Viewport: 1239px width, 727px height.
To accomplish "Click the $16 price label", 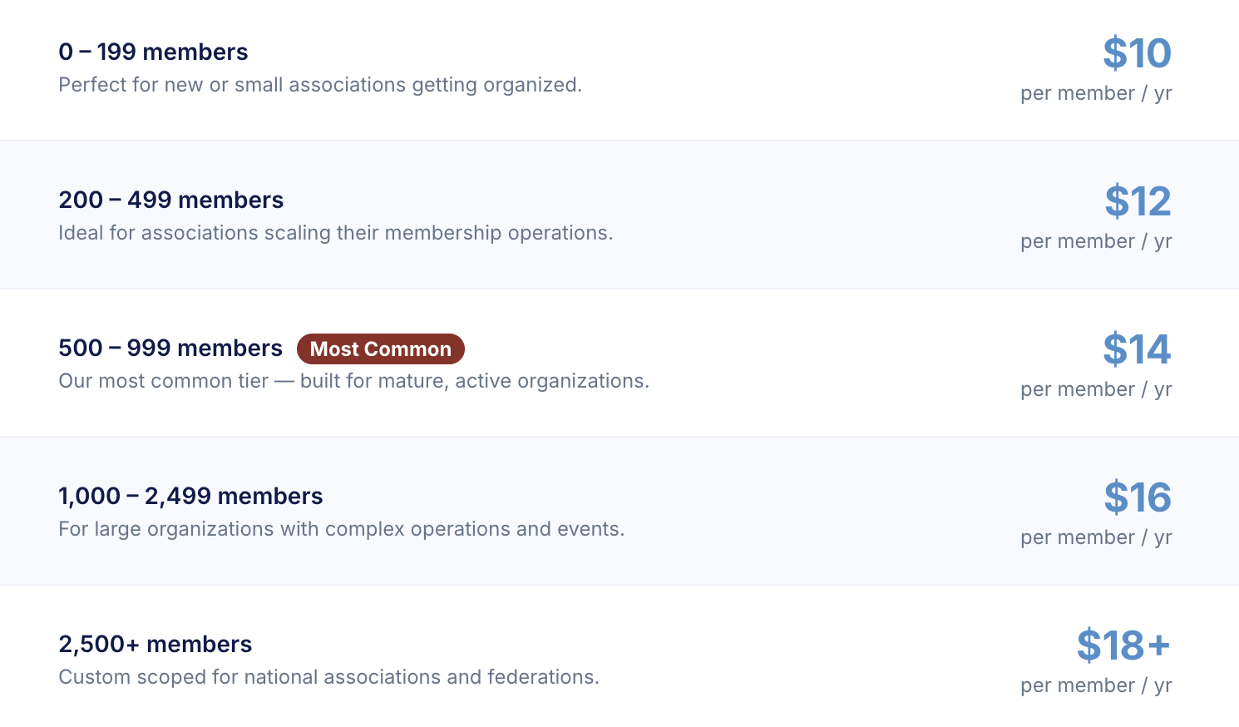I will 1138,497.
